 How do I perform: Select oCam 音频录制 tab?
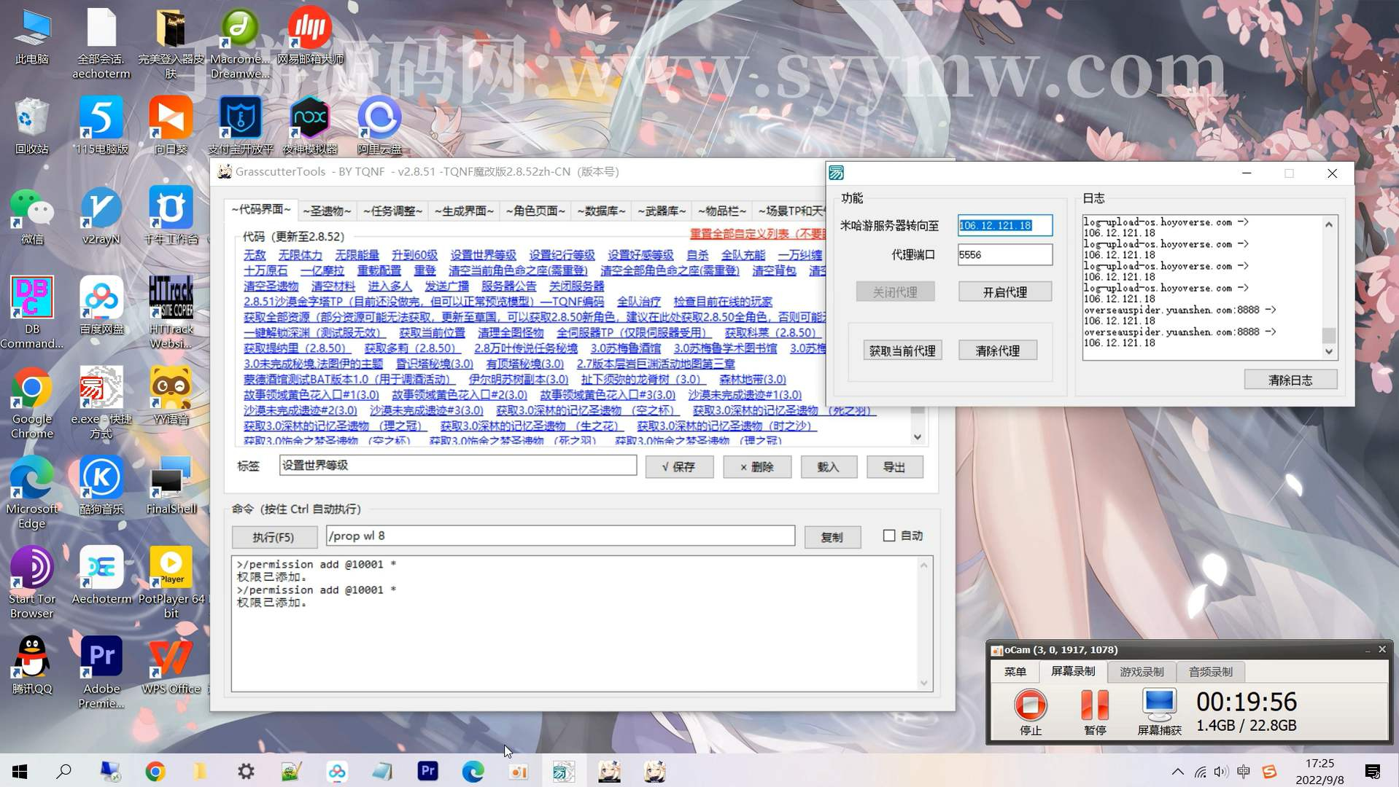pyautogui.click(x=1211, y=672)
